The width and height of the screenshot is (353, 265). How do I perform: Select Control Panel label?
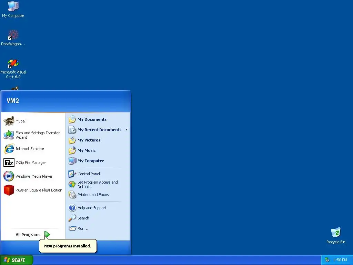[89, 174]
